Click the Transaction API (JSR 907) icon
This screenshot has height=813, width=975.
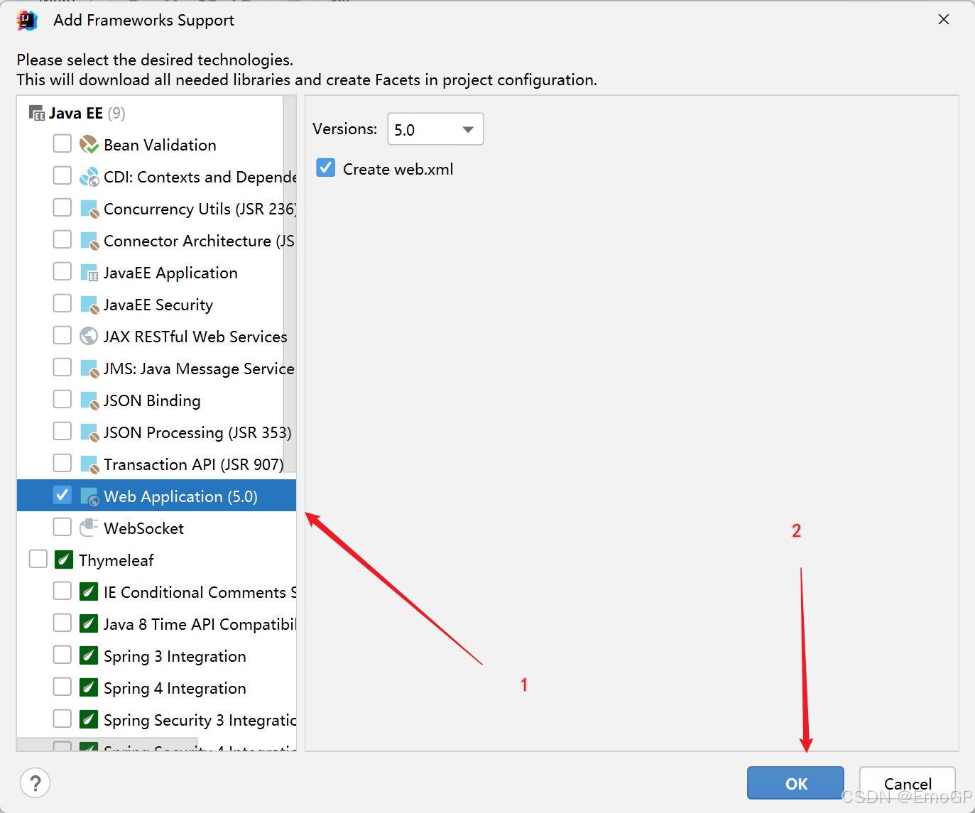[x=89, y=464]
